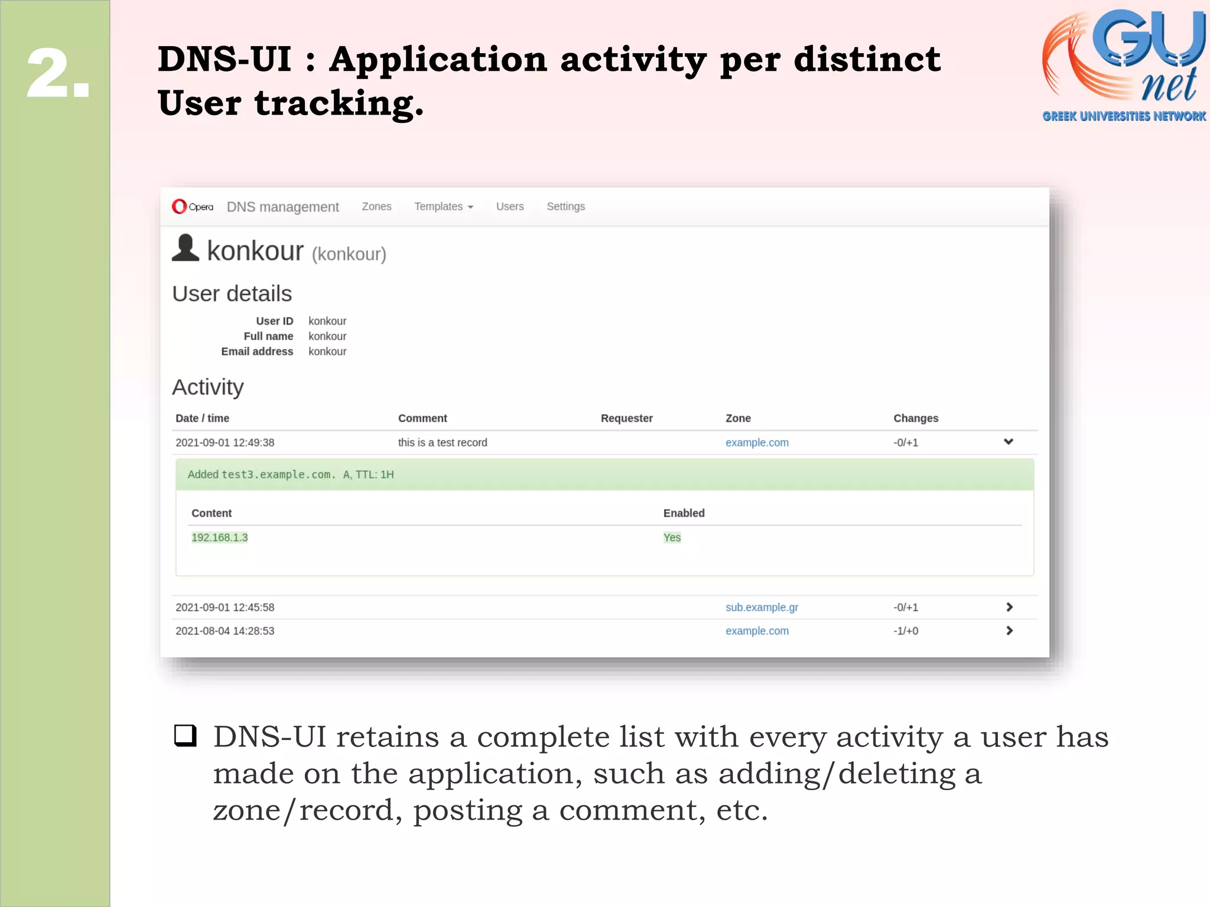
Task: Expand the Templates dropdown
Action: (444, 207)
